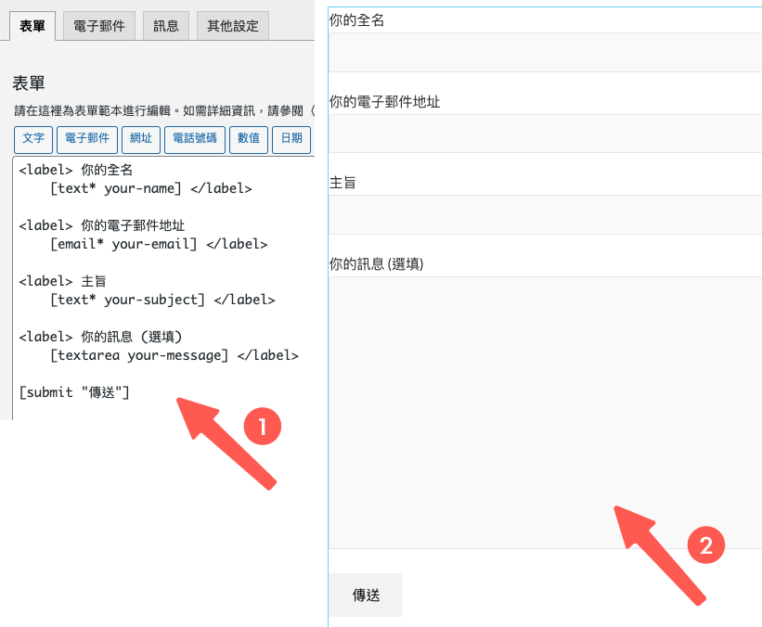Click the 主旨 label in preview
The width and height of the screenshot is (762, 627).
click(342, 183)
